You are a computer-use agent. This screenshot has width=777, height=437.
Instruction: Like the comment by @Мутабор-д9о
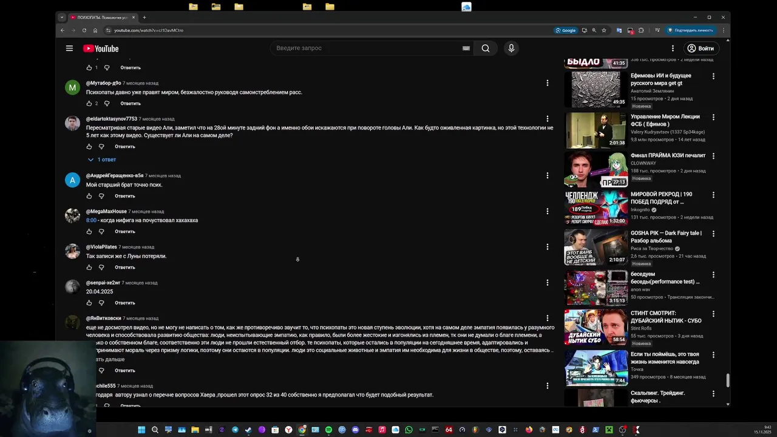89,103
